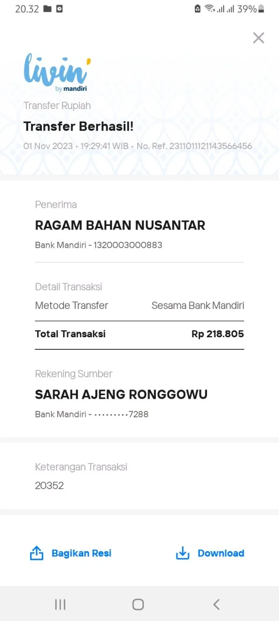Tap the Android back arrow
Screen dimensions: 279x621
[216, 604]
